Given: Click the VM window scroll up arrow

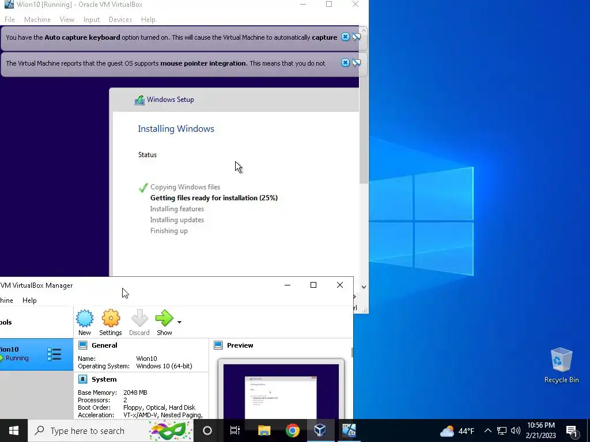Looking at the screenshot, I should [x=364, y=31].
